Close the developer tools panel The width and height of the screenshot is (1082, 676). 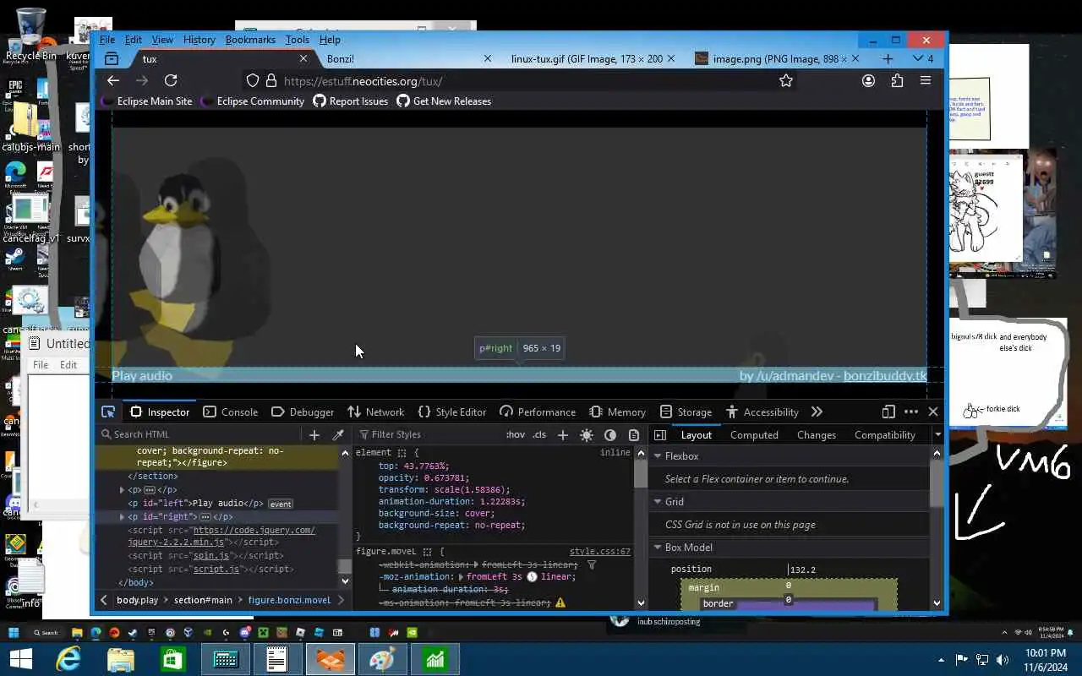pyautogui.click(x=933, y=412)
